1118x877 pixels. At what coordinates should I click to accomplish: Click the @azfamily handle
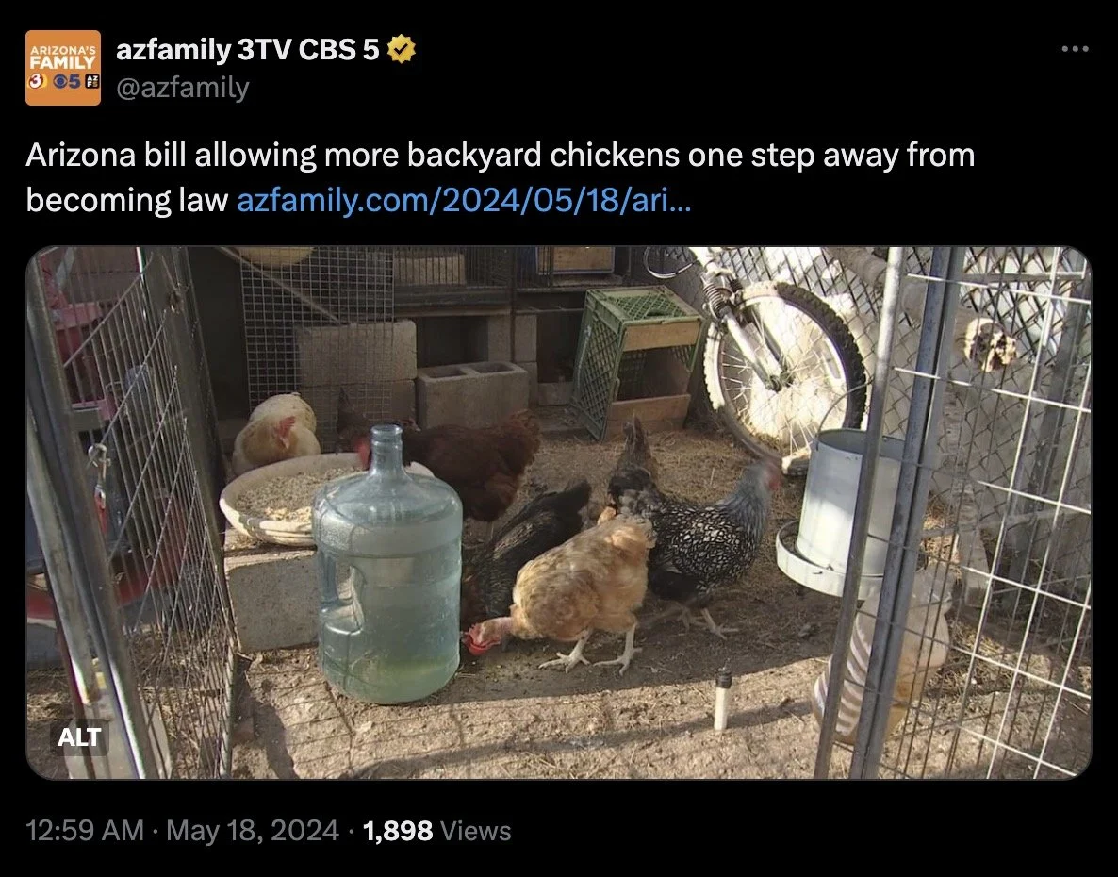pos(183,88)
